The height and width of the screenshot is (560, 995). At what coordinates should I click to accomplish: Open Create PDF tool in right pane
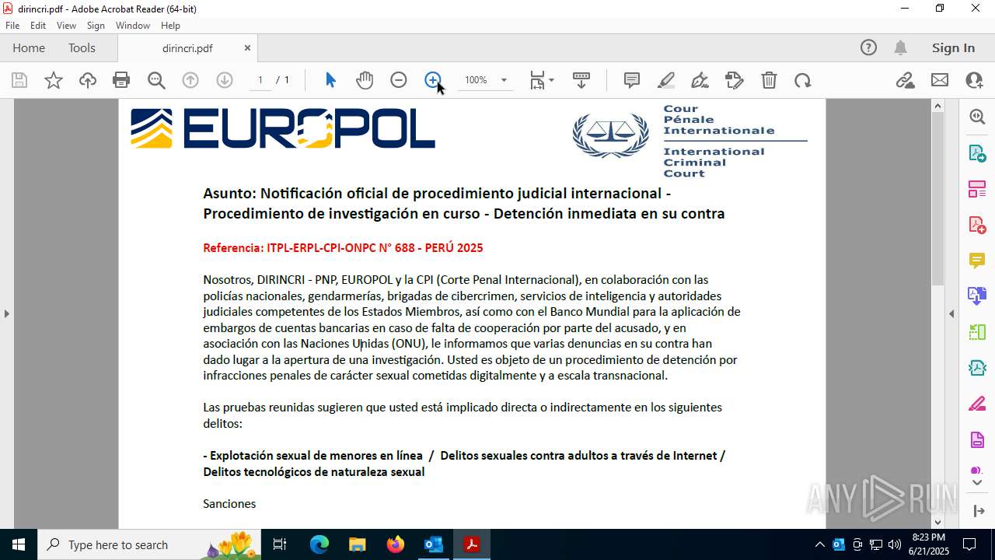[977, 225]
